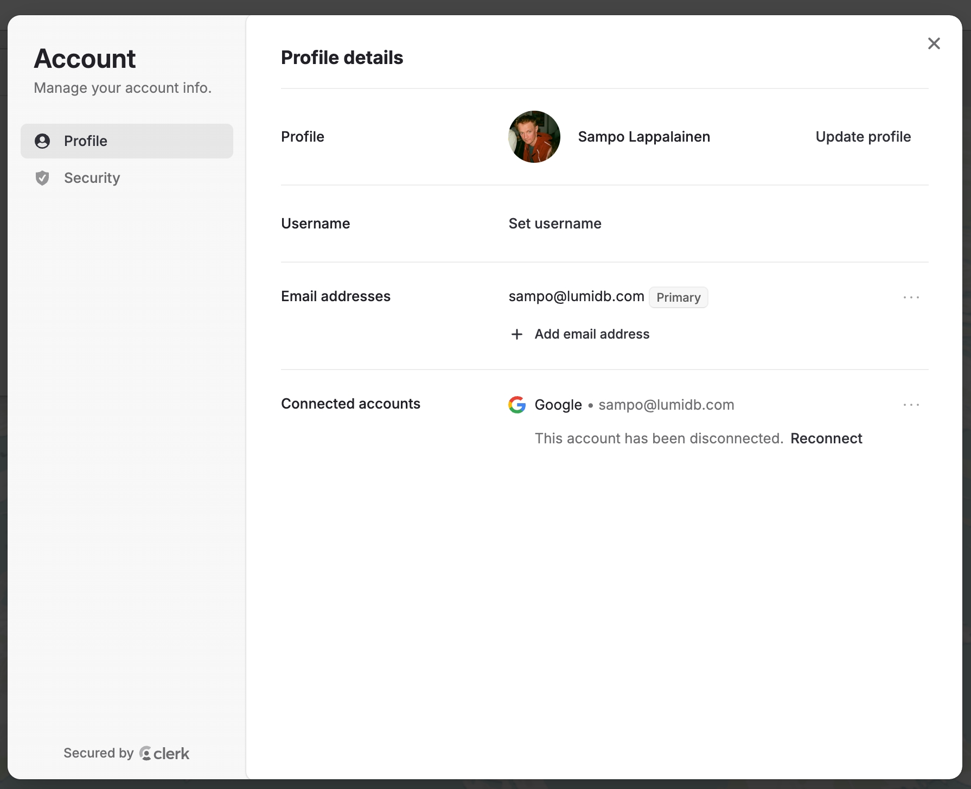Click the Profile person icon in sidebar
971x789 pixels.
tap(42, 141)
